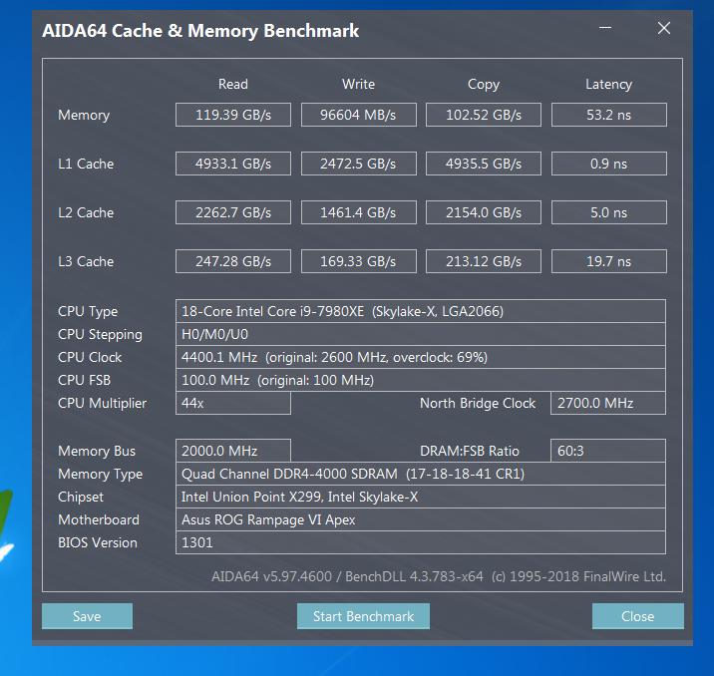Click Chipset field Intel Union Point X299
This screenshot has height=676, width=714.
(x=421, y=497)
